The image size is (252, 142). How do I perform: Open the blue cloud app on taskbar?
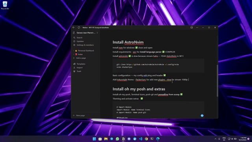135,139
